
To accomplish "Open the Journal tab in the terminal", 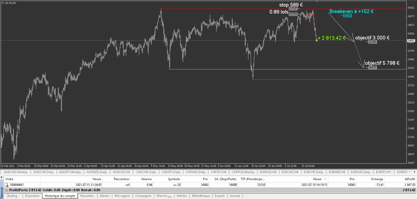I will tap(235, 196).
